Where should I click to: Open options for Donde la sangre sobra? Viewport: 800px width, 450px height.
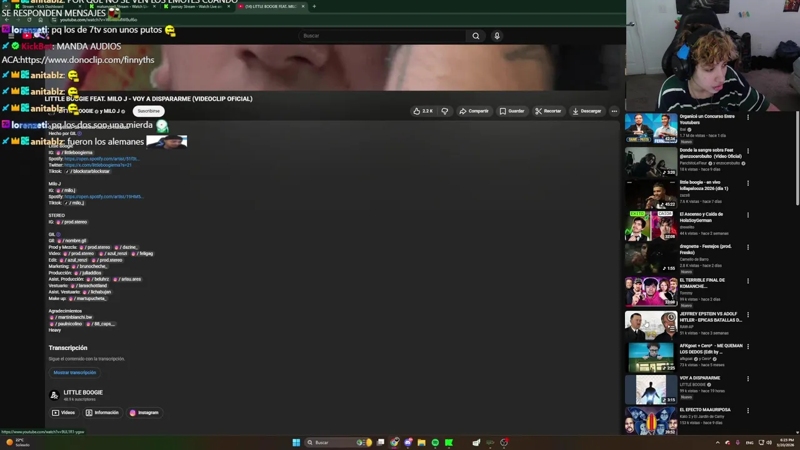point(747,151)
